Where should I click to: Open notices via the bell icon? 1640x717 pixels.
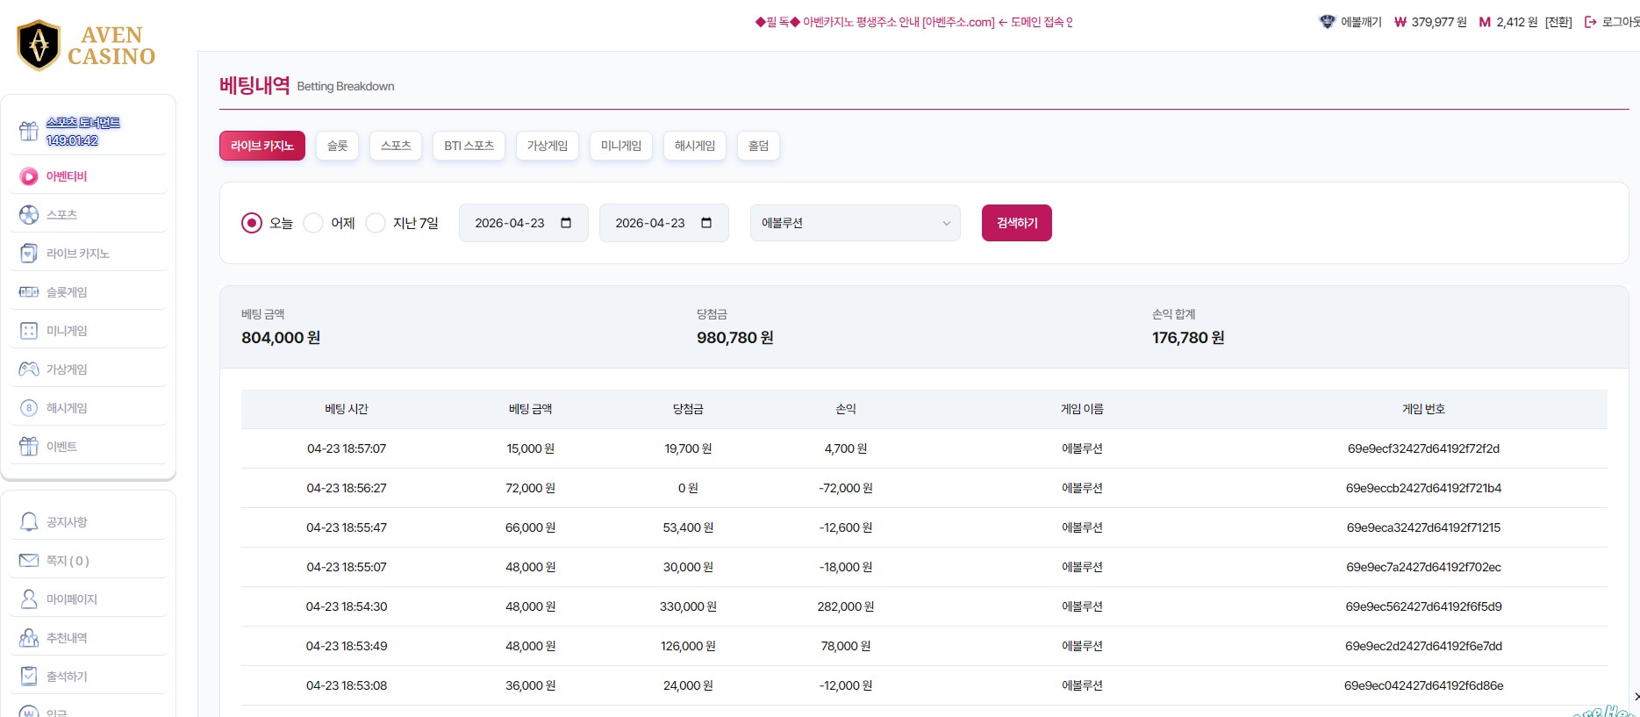coord(29,522)
